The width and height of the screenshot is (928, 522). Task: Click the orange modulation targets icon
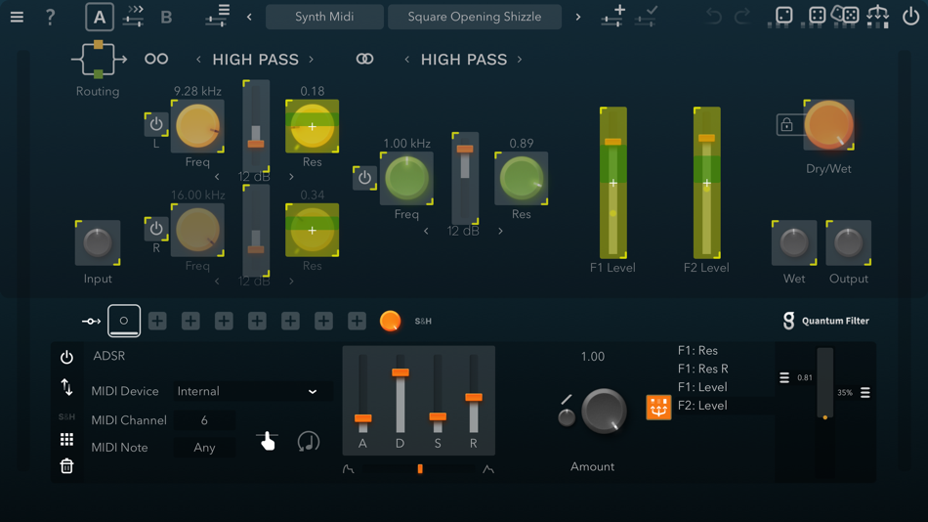[x=658, y=407]
